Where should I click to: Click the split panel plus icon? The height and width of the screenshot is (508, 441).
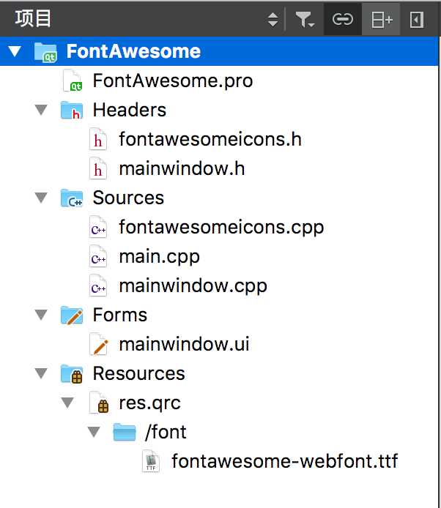(382, 20)
